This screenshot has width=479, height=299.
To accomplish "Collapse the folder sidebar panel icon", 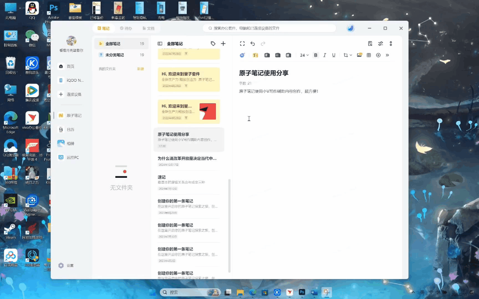I will (160, 43).
